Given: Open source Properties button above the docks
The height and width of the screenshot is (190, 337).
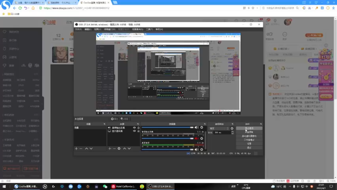Looking at the screenshot, I should [x=114, y=119].
